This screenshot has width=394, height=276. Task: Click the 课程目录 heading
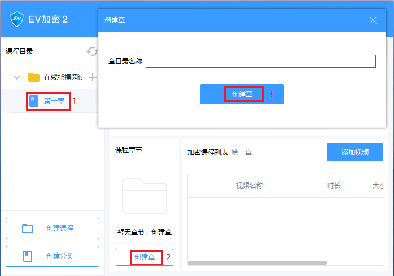(19, 51)
